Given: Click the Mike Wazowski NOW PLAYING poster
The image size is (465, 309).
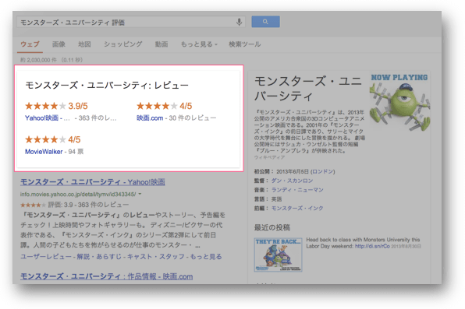Looking at the screenshot, I should [399, 102].
